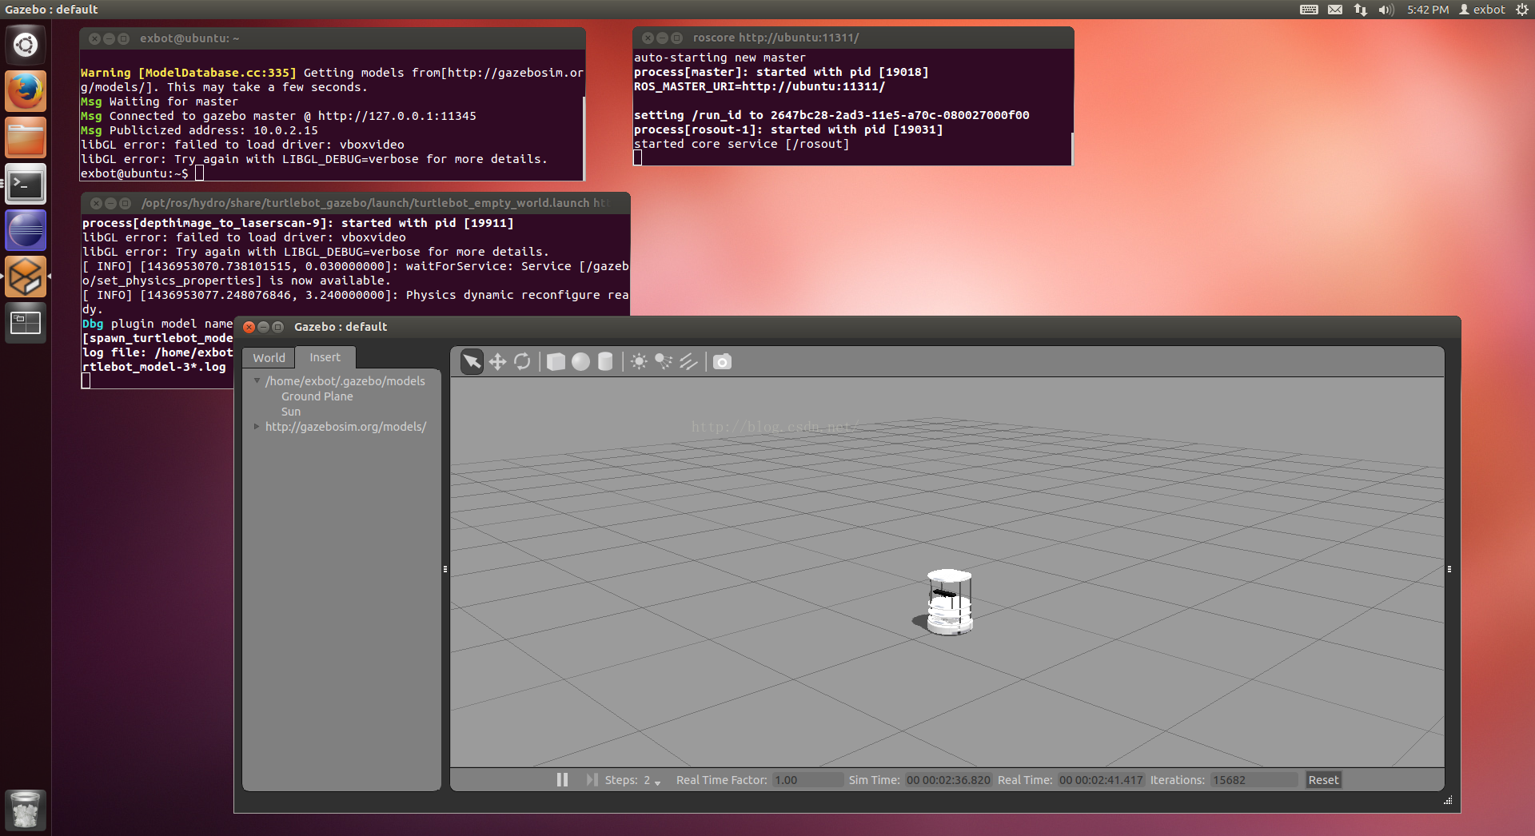Image resolution: width=1535 pixels, height=836 pixels.
Task: Click the Real Time value field
Action: [x=1101, y=780]
